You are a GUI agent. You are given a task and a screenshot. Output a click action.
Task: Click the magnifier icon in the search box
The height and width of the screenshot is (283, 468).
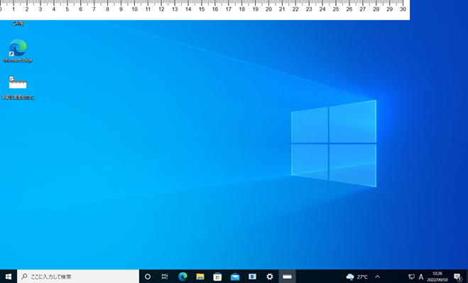[x=24, y=277]
